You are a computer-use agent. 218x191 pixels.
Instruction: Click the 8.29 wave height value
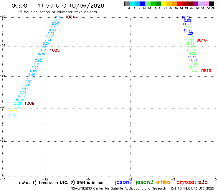[x=42, y=54]
